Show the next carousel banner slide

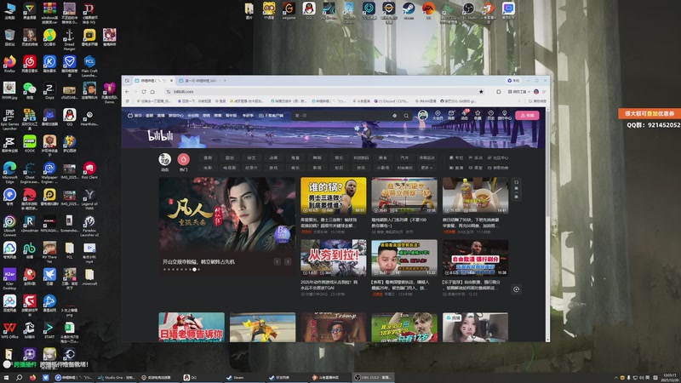(x=288, y=261)
